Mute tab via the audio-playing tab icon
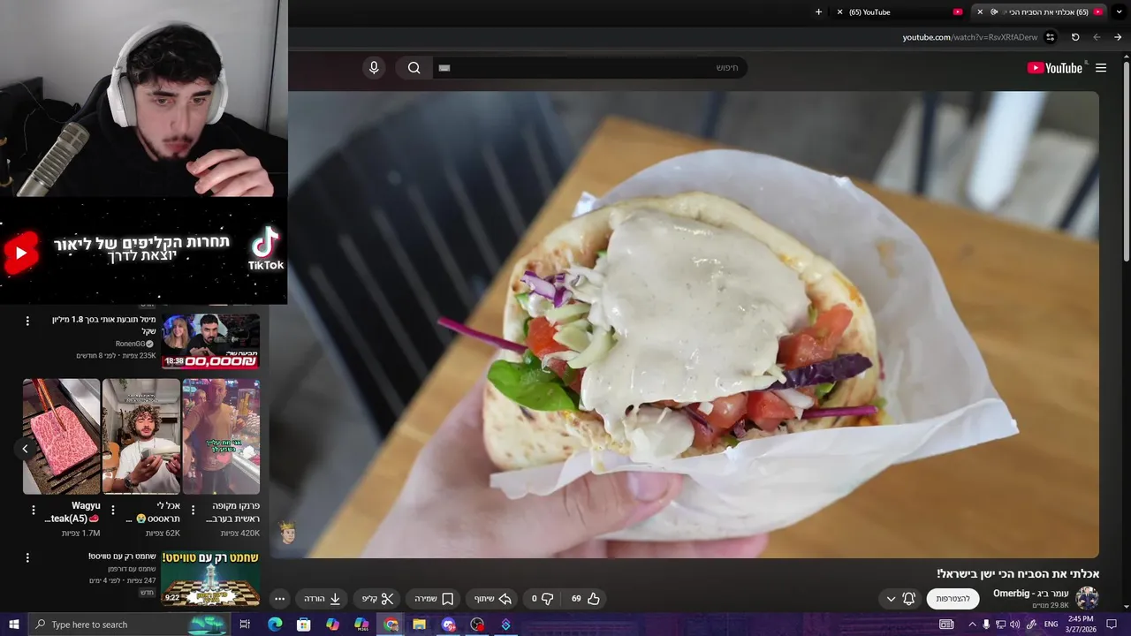 click(994, 12)
